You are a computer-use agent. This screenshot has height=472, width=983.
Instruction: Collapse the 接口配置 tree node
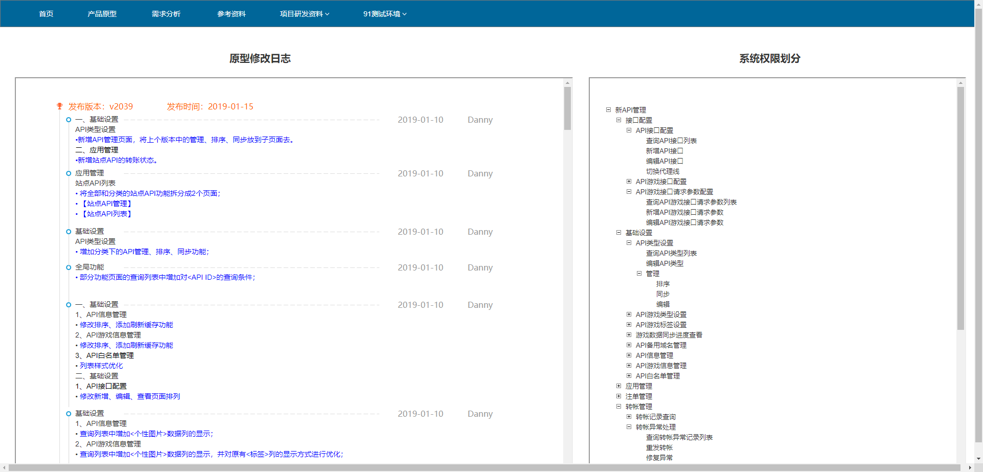(618, 120)
